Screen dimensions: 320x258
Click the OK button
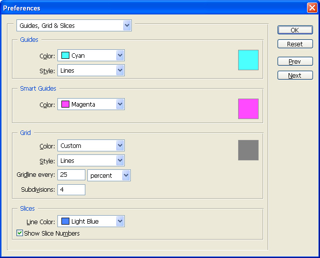(x=295, y=30)
